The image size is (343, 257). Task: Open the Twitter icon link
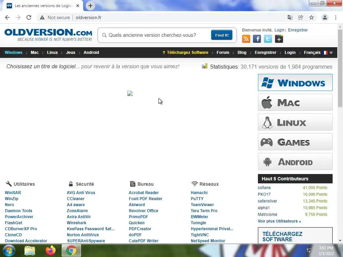pos(268,39)
